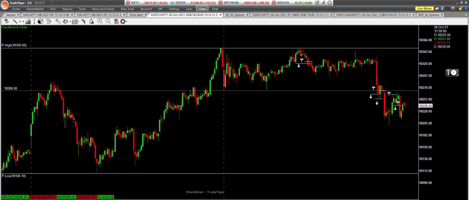
Task: Pick the horizontal segment line tool
Action: coord(21,21)
